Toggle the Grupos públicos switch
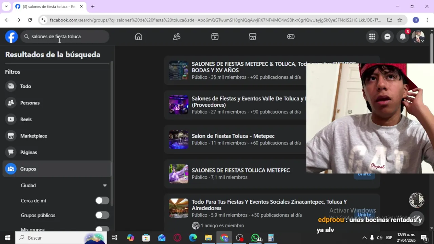 pyautogui.click(x=102, y=215)
